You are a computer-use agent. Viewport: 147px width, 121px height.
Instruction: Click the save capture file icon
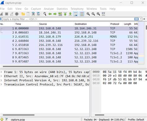coord(28,14)
